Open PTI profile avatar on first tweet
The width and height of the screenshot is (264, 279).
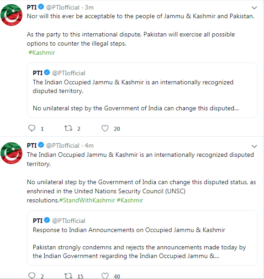click(11, 15)
